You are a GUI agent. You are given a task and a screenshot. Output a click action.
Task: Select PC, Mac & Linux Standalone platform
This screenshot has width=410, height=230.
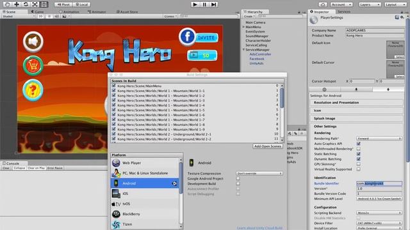click(145, 173)
